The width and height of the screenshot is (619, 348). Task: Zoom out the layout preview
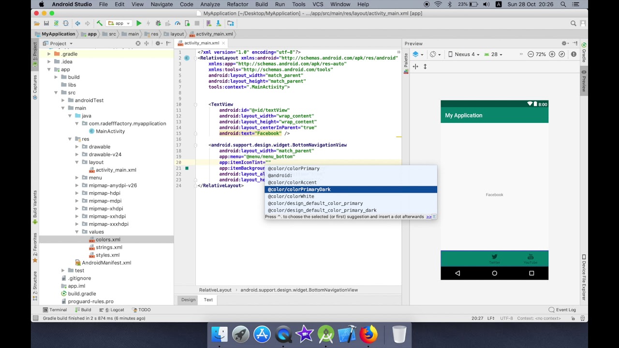(x=531, y=54)
